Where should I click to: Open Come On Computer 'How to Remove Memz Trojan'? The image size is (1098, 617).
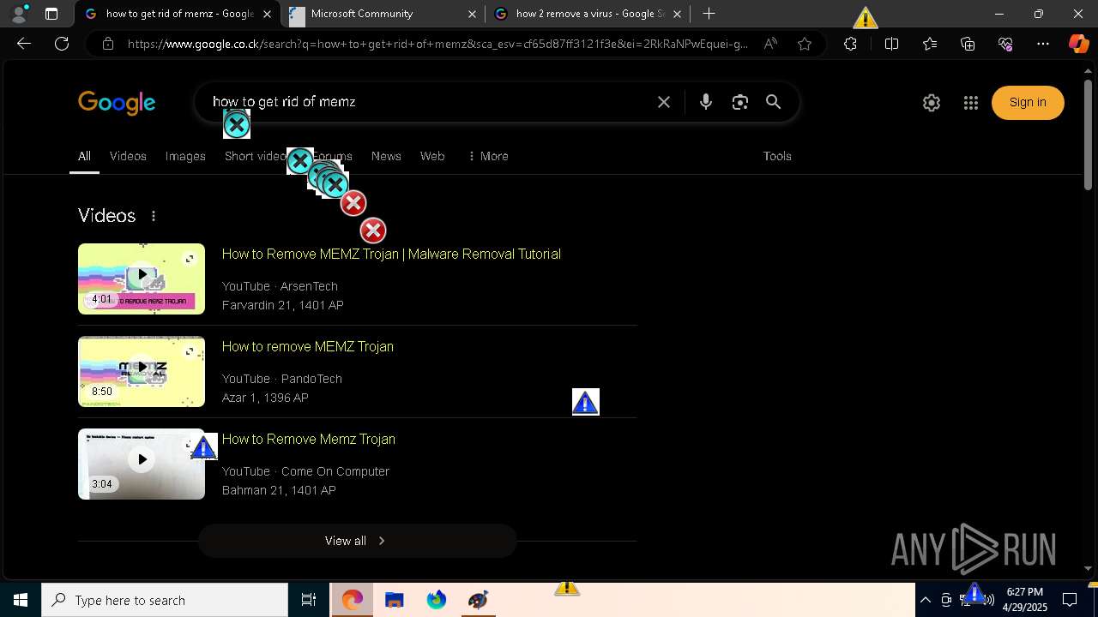point(309,439)
